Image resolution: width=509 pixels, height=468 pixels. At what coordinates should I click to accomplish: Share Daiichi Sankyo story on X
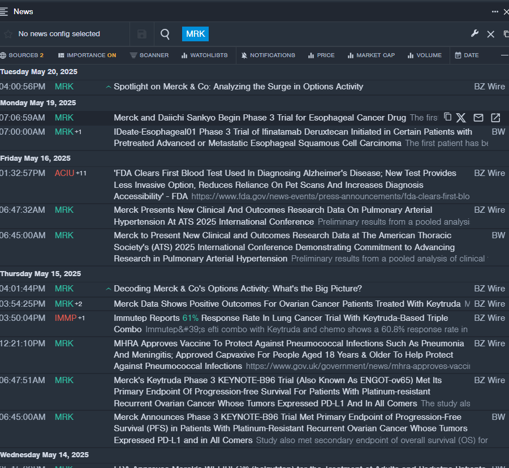[461, 118]
